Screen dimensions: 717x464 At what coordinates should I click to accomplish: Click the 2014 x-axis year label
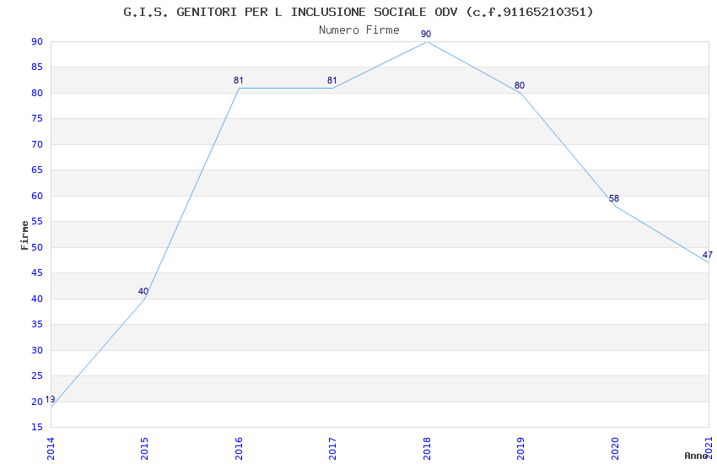[x=51, y=445]
